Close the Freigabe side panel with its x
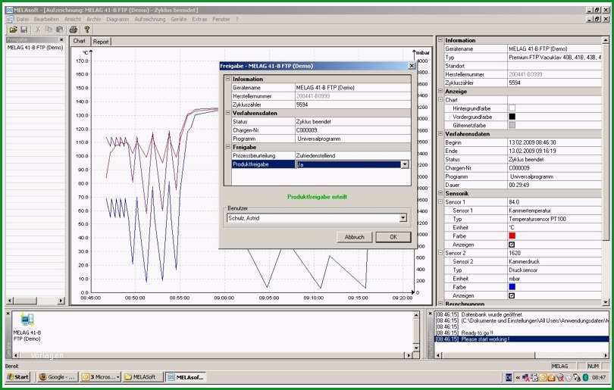The width and height of the screenshot is (614, 390). 61,40
